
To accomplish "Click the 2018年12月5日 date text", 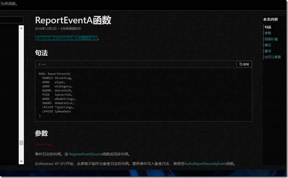I will click(46, 29).
